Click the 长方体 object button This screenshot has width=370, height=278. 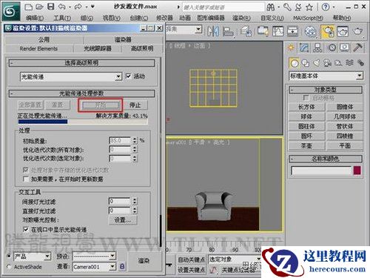pos(306,107)
